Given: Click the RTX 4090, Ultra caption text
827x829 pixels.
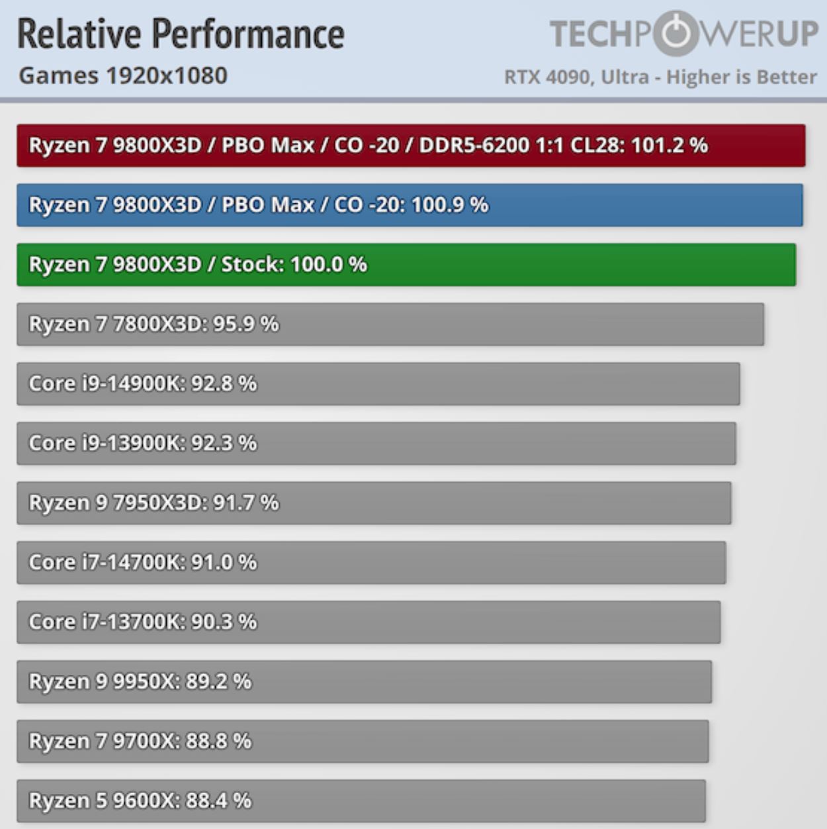Looking at the screenshot, I should [x=576, y=77].
